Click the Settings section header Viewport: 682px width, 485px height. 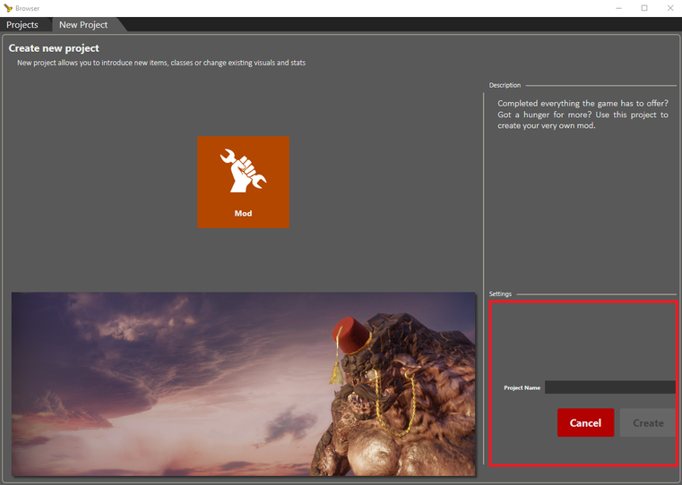coord(500,294)
